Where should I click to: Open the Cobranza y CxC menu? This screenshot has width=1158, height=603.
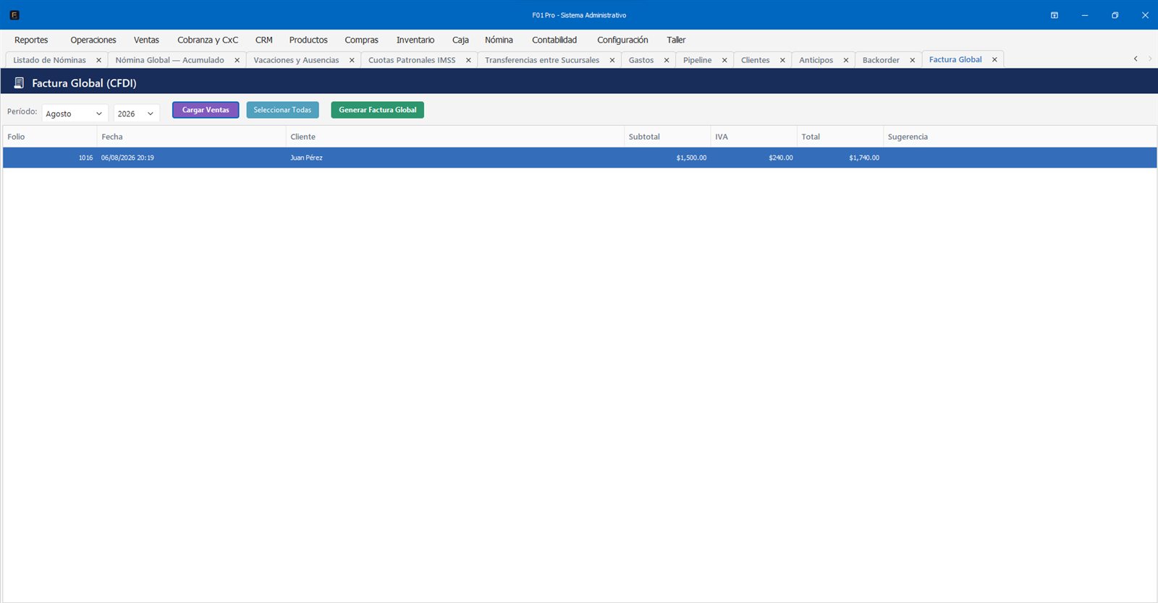click(x=208, y=40)
